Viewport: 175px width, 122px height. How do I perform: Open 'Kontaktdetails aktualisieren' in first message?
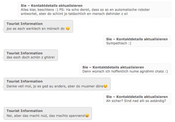coord(57,5)
